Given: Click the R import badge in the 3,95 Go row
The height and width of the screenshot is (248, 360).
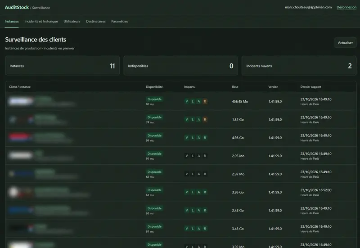Looking at the screenshot, I should click(x=205, y=192).
